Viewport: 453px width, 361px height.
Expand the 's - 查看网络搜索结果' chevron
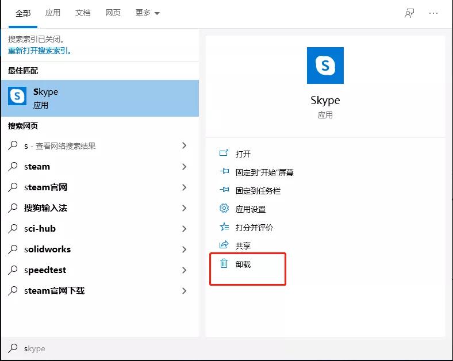point(184,145)
